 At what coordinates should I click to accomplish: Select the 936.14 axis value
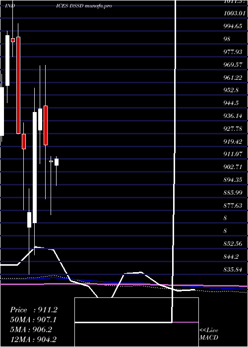tap(233, 116)
